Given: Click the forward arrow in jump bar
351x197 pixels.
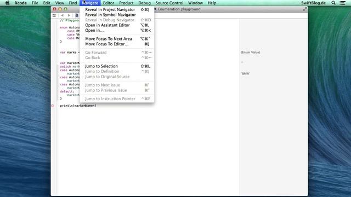Looking at the screenshot, I should point(69,15).
